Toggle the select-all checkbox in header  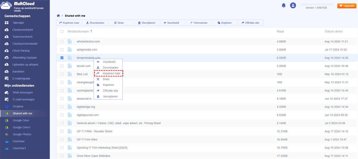pyautogui.click(x=62, y=31)
